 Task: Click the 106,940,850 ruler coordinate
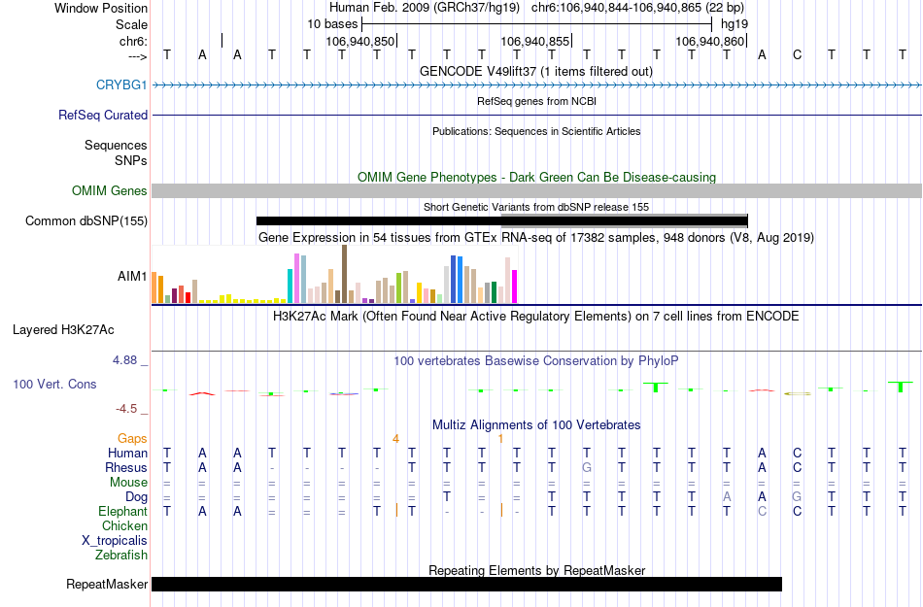pos(359,41)
